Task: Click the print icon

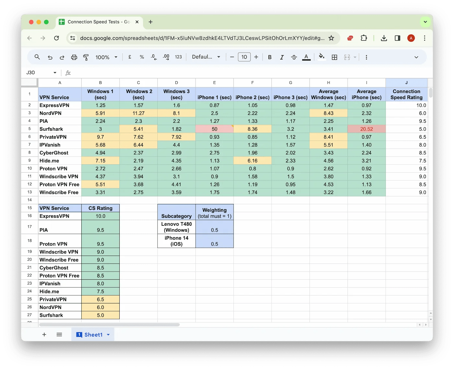Action: click(x=74, y=57)
